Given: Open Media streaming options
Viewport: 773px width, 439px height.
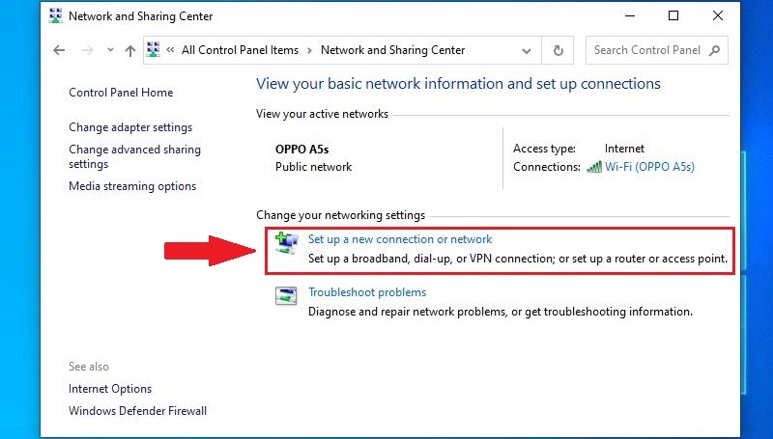Looking at the screenshot, I should pyautogui.click(x=132, y=186).
